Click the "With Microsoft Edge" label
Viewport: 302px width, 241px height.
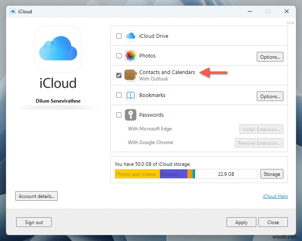pos(150,129)
